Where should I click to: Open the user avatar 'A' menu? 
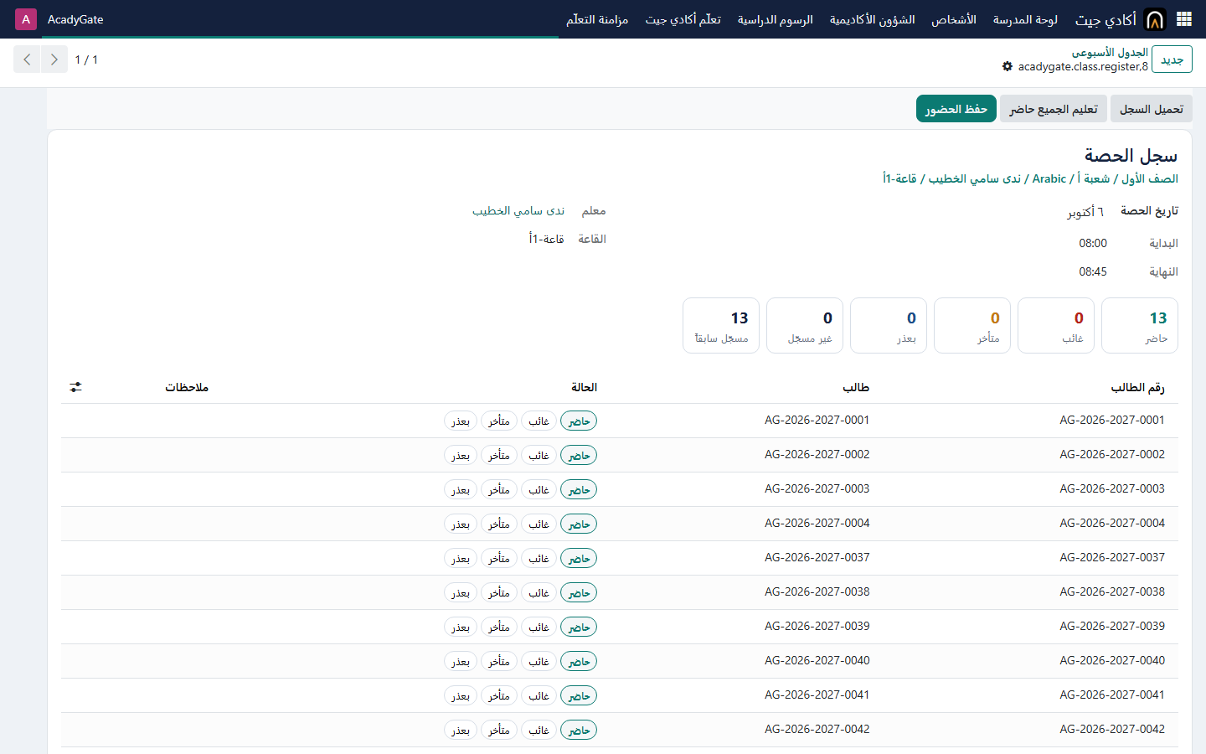[x=26, y=19]
